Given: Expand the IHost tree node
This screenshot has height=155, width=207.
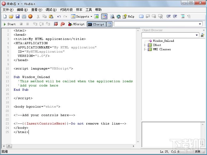Looking at the screenshot, I should [x=145, y=45].
